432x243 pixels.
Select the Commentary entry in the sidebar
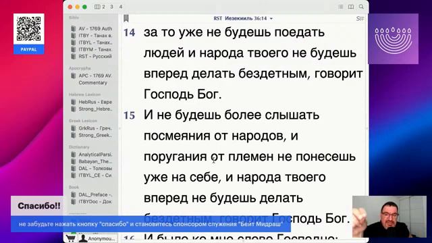[x=93, y=82]
